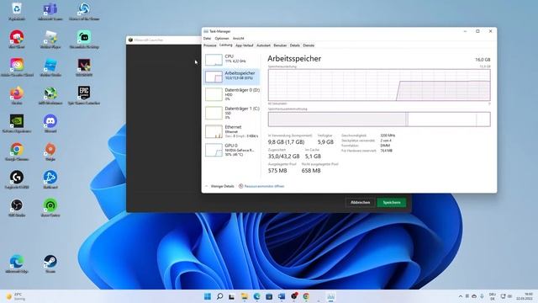Open the Streamlabs Desktop icon on the desktop
538x303 pixels.
[x=84, y=39]
